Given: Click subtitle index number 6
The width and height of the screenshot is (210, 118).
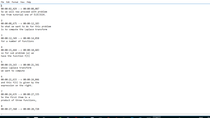Looking at the screenshot, I should pos(2,77).
